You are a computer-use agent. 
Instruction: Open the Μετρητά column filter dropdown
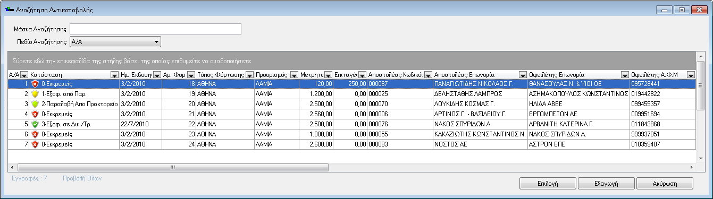coord(329,74)
